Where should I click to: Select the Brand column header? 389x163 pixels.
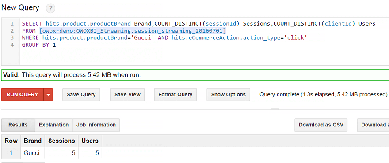pyautogui.click(x=33, y=141)
